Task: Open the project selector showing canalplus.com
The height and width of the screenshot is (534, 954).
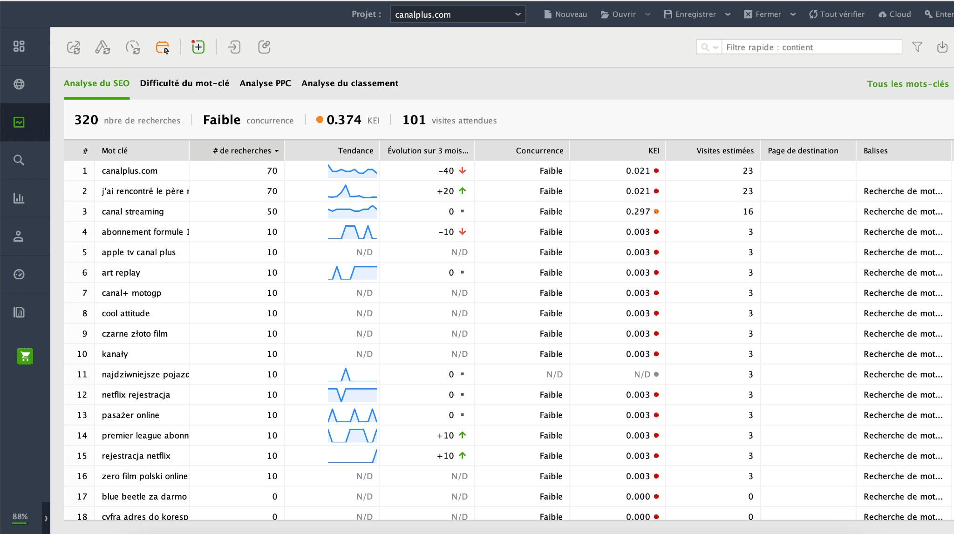Action: coord(458,14)
